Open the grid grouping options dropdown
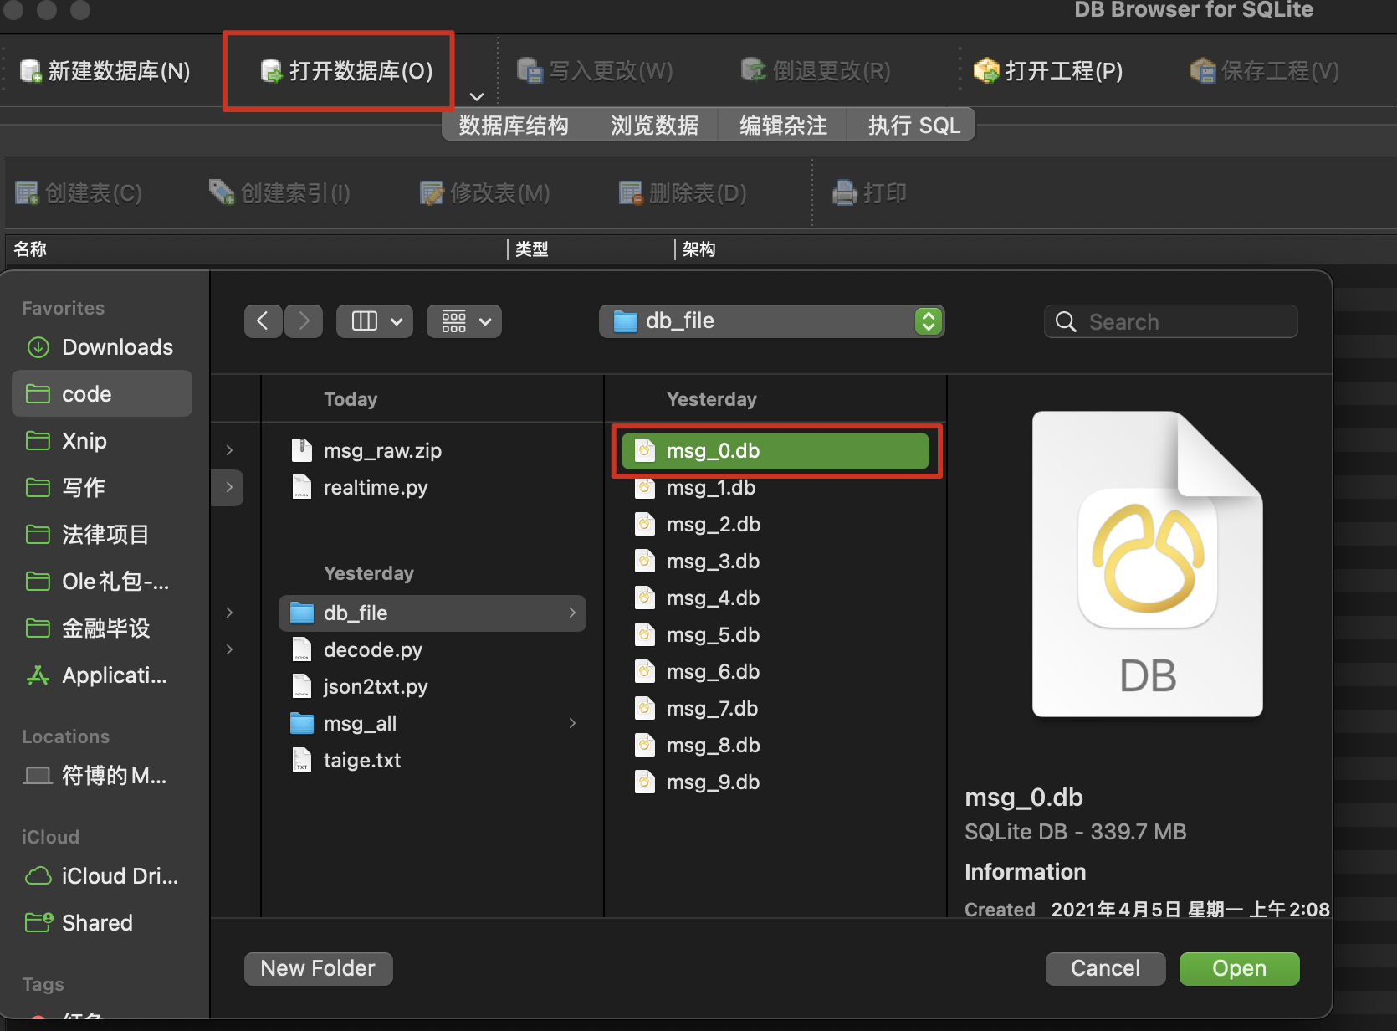Screen dimensions: 1397x1031 tap(464, 321)
